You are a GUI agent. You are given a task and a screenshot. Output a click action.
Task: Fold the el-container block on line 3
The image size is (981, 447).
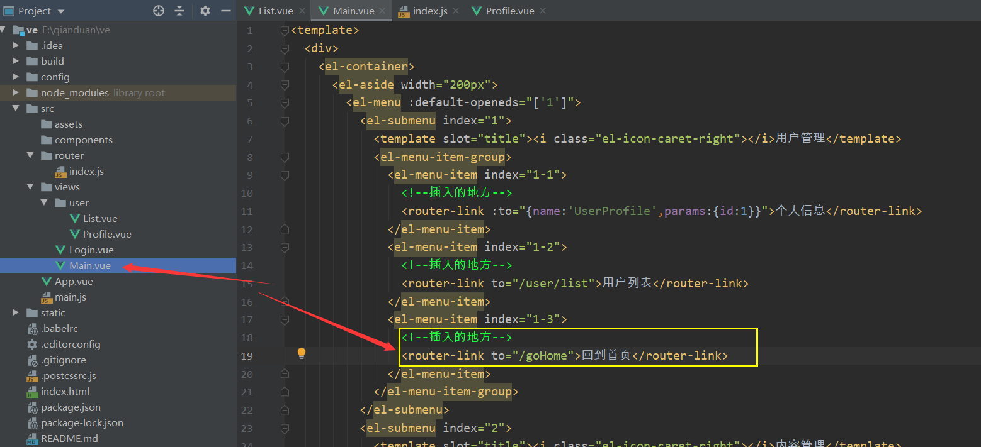click(x=285, y=67)
